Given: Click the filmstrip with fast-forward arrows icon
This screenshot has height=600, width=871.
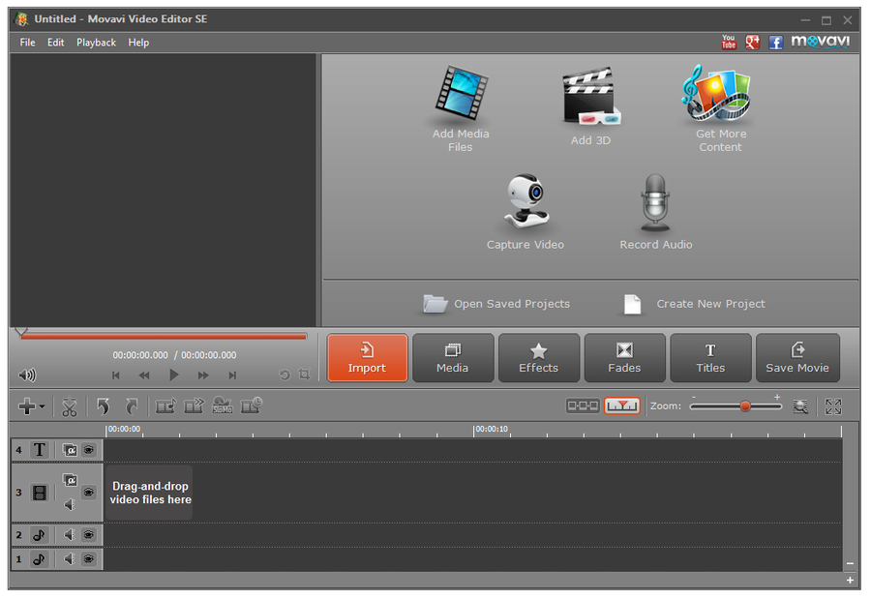Looking at the screenshot, I should point(194,406).
